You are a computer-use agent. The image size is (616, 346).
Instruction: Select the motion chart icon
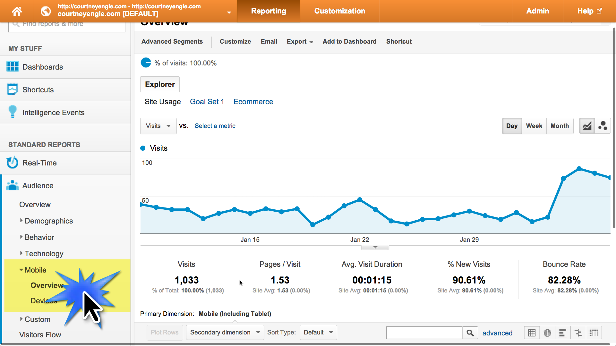pyautogui.click(x=603, y=126)
